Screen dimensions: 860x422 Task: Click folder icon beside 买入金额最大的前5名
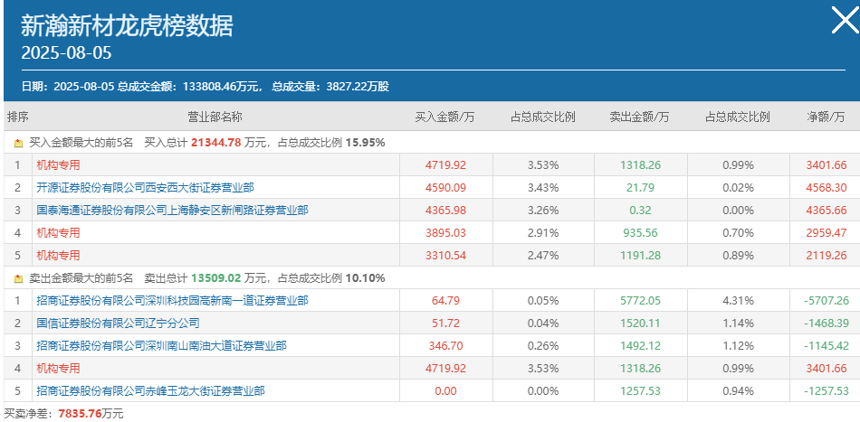pos(19,144)
